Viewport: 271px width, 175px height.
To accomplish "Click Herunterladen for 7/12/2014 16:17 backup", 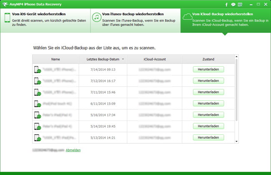I will [208, 81].
